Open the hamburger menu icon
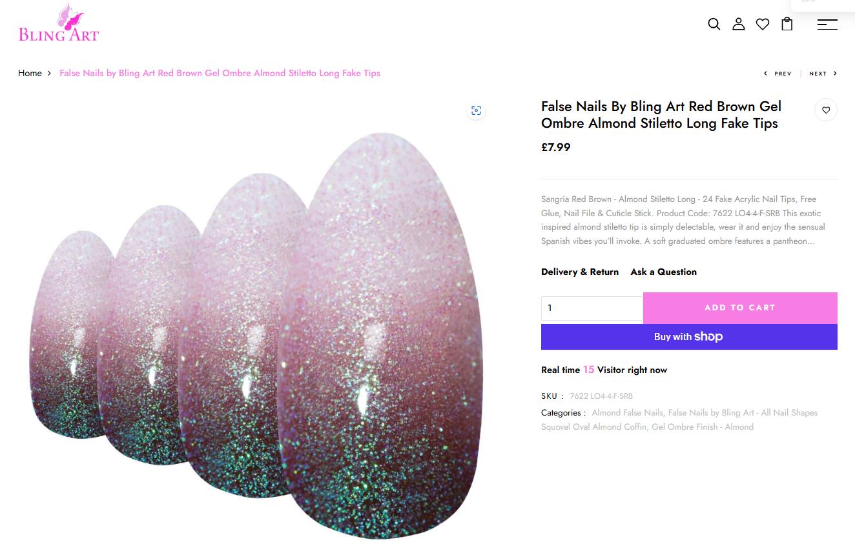Screen dimensions: 855x553 pyautogui.click(x=827, y=24)
